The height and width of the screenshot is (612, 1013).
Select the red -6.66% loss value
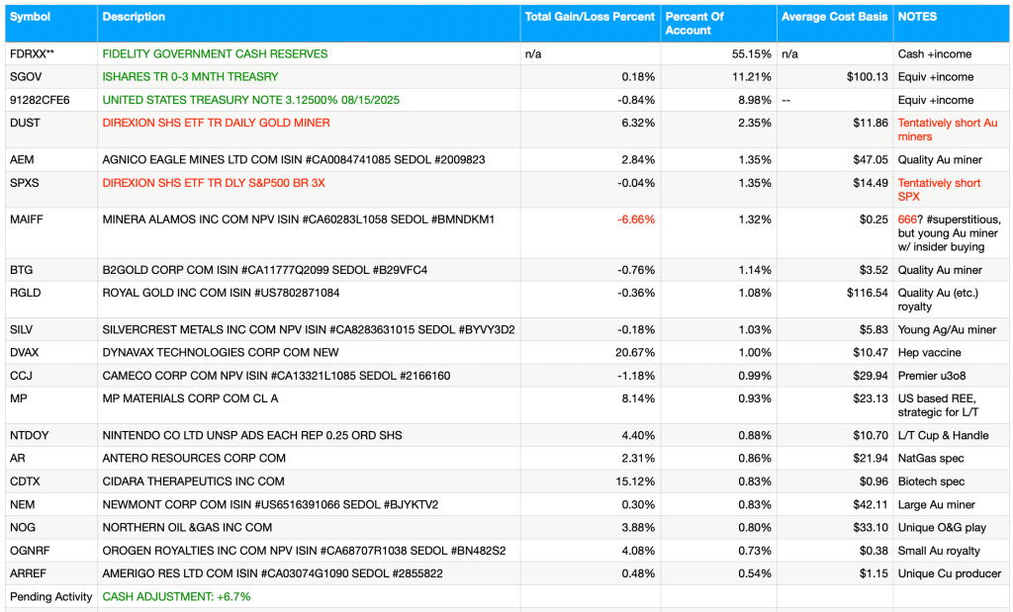[x=636, y=219]
